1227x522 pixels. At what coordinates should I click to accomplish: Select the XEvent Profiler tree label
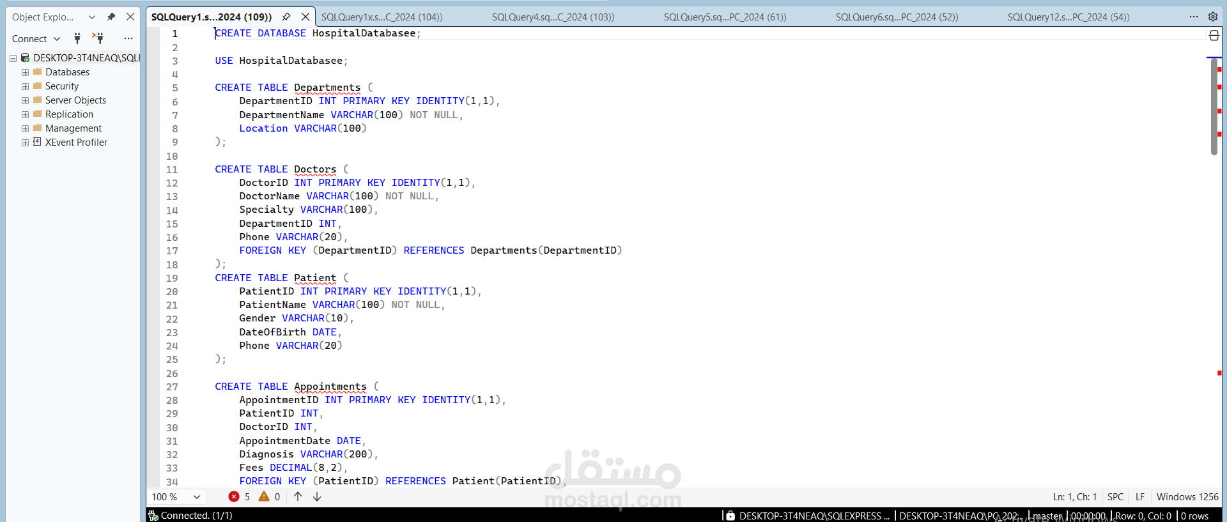click(x=76, y=142)
